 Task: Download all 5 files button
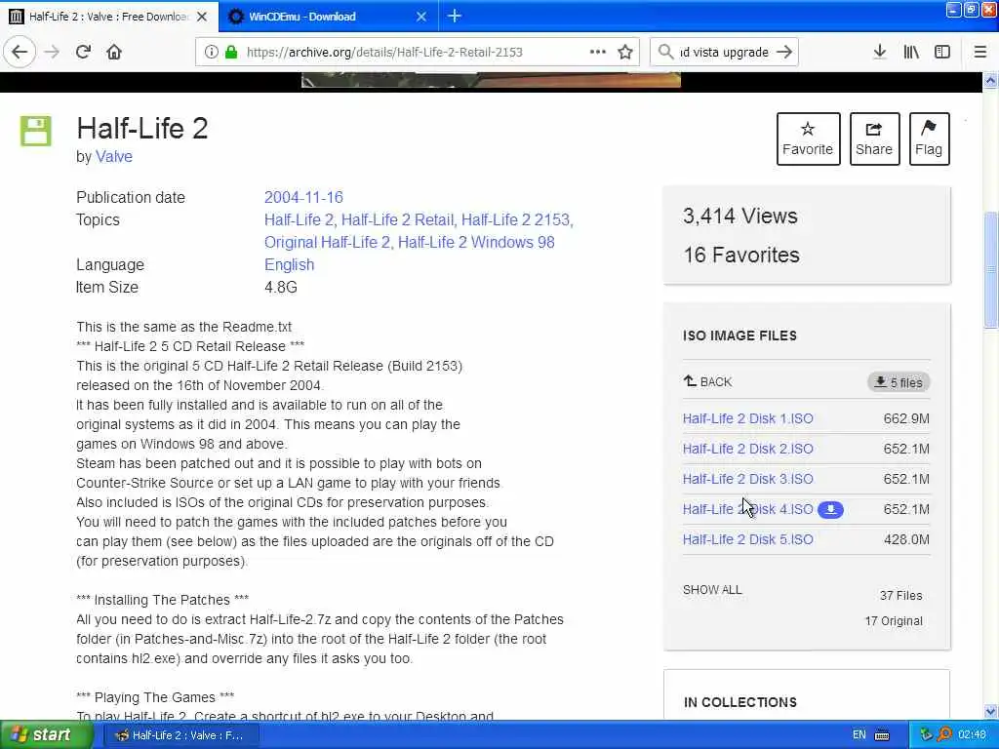pyautogui.click(x=899, y=382)
